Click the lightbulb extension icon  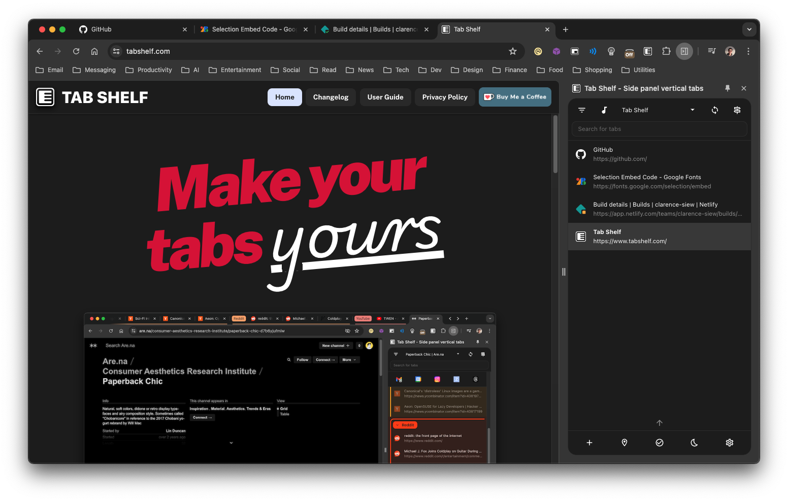point(611,51)
